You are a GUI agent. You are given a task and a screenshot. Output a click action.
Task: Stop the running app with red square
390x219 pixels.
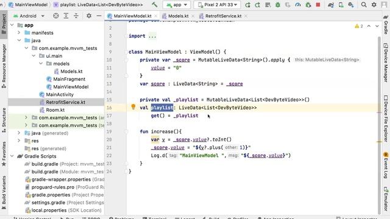tap(318, 5)
